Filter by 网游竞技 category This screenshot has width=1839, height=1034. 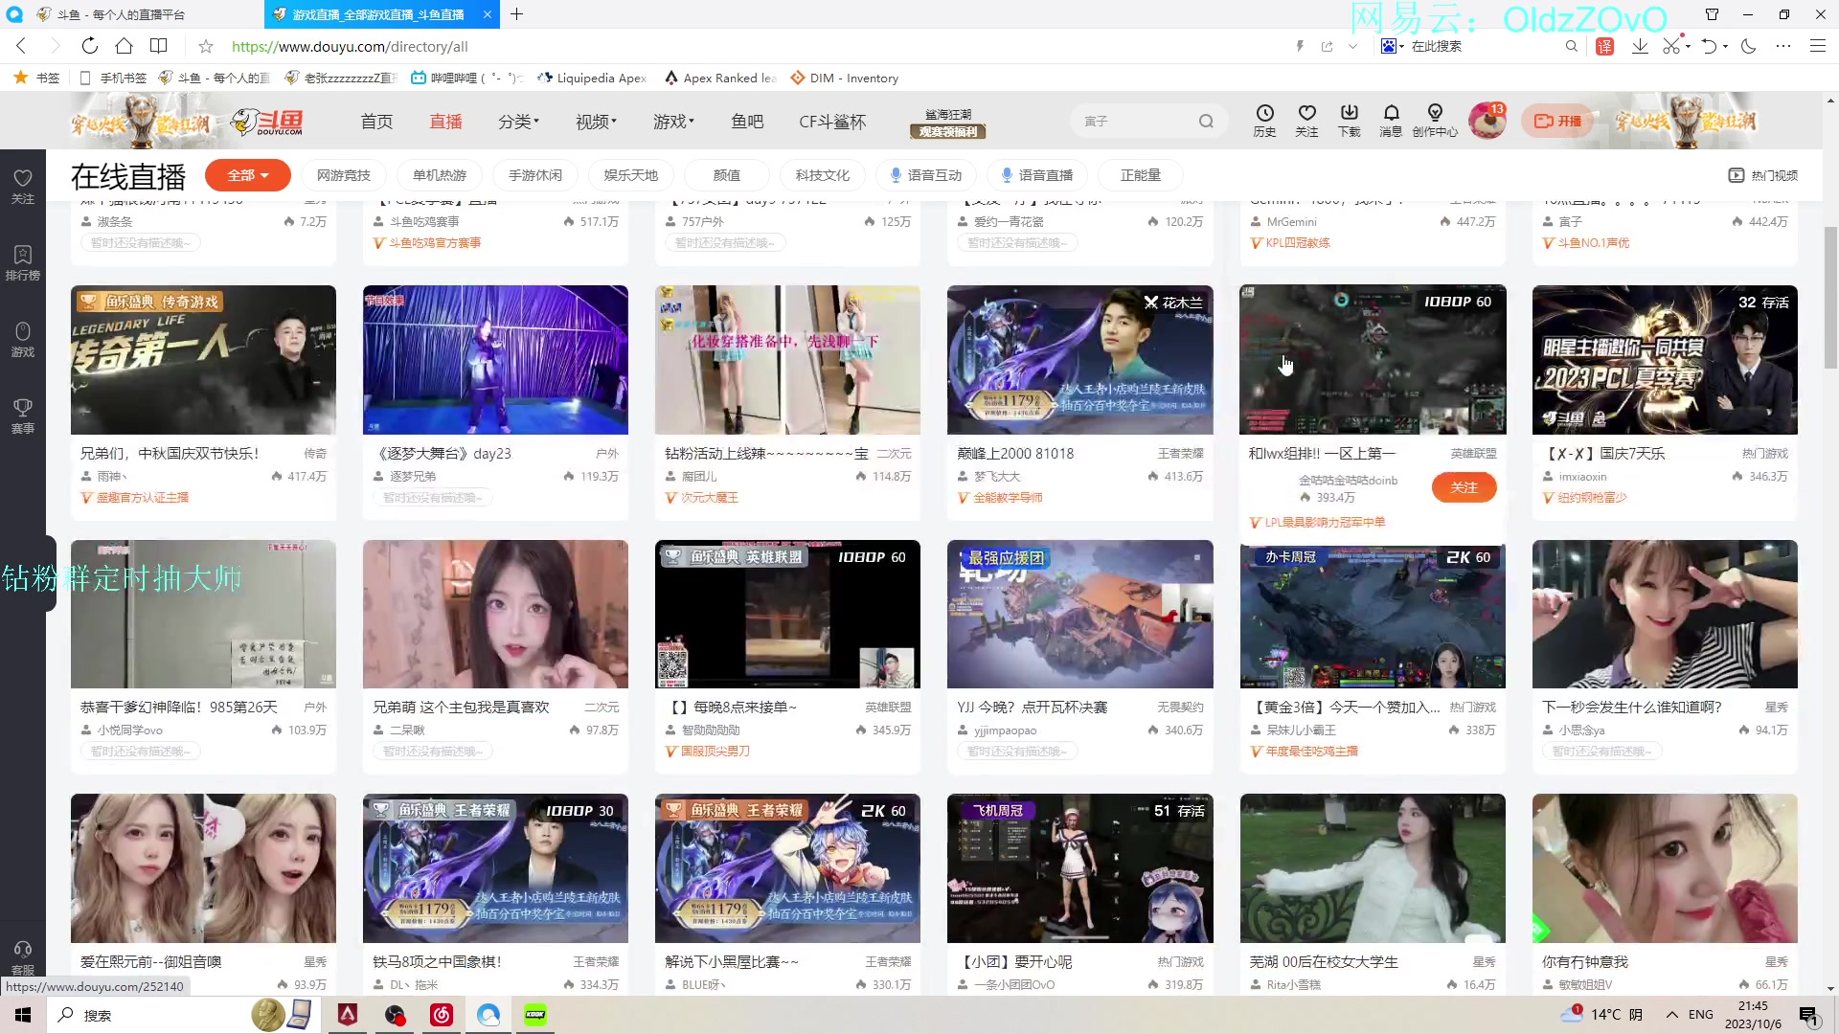[343, 175]
